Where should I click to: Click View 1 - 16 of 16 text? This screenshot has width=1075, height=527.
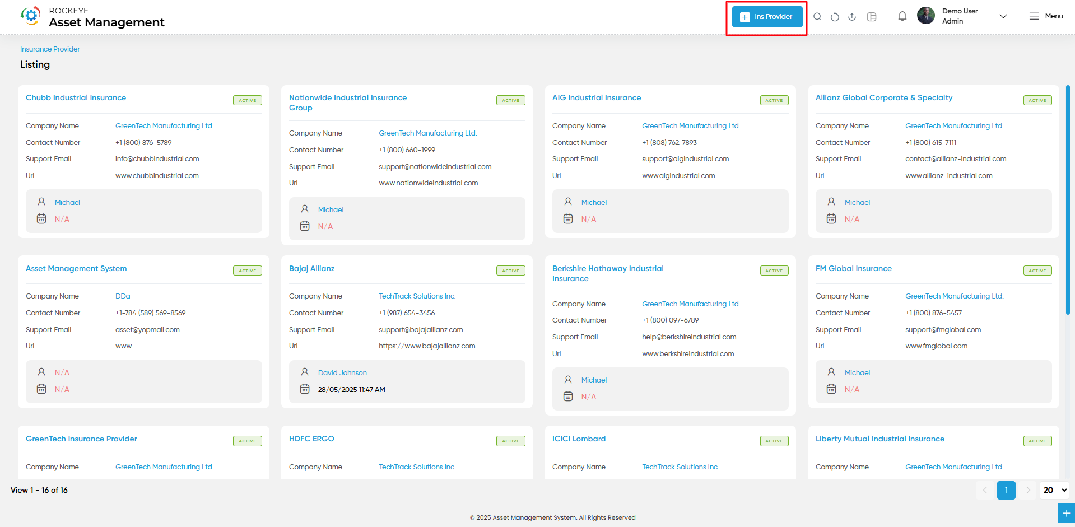point(39,490)
